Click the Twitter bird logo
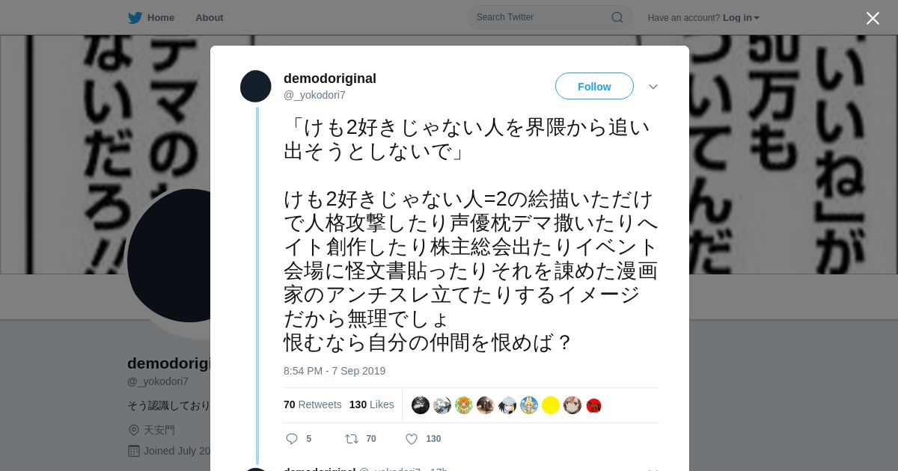 (135, 17)
